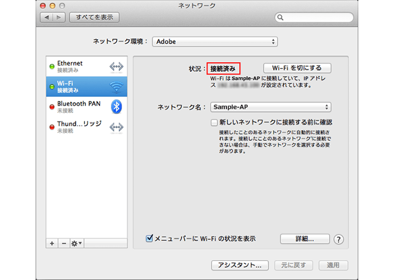Open the gear action menu

tap(76, 243)
